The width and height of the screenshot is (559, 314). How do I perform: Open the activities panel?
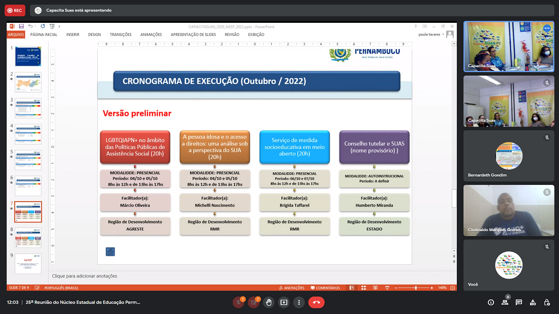[532, 302]
